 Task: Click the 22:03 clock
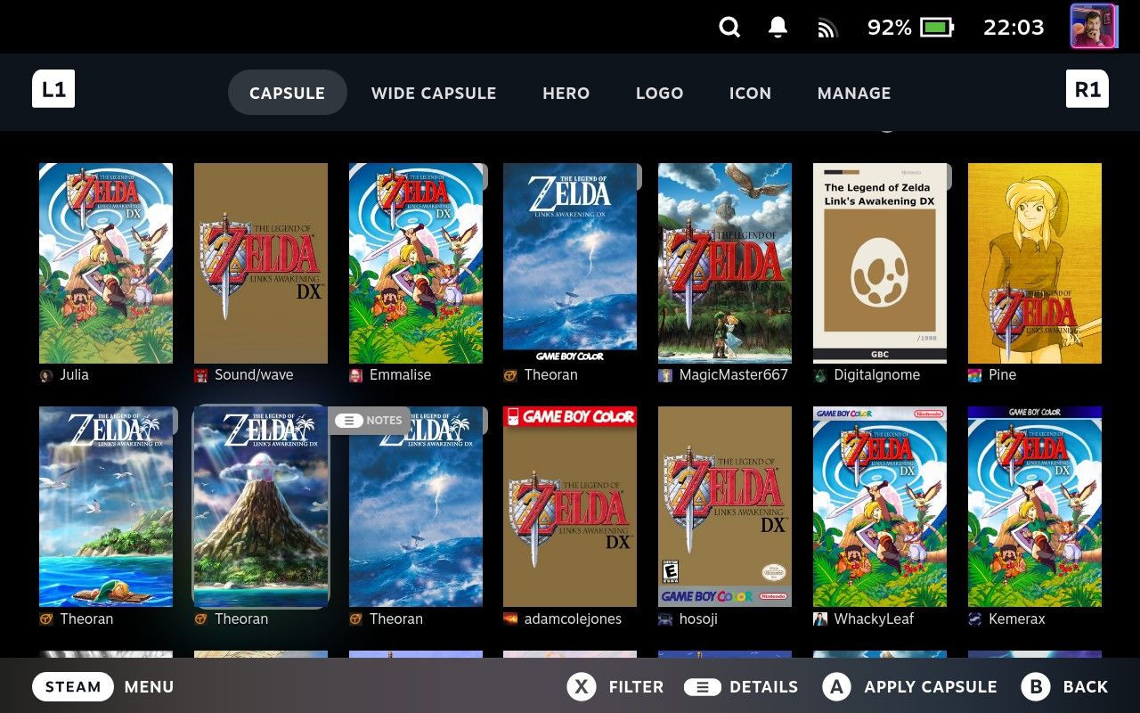pos(1013,28)
